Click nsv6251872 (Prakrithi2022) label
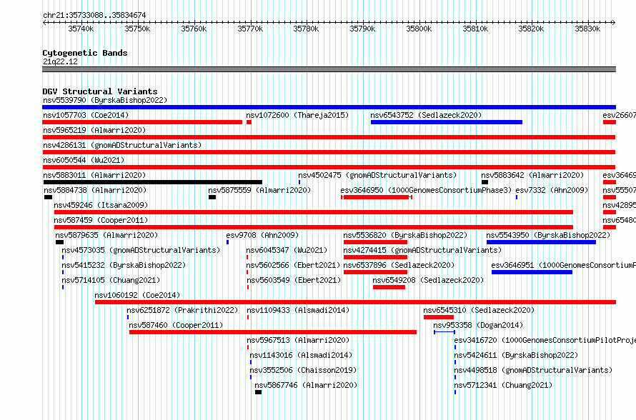Viewport: 636px width, 420px height. tap(182, 310)
